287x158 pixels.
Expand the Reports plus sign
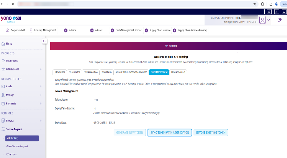tap(41, 121)
